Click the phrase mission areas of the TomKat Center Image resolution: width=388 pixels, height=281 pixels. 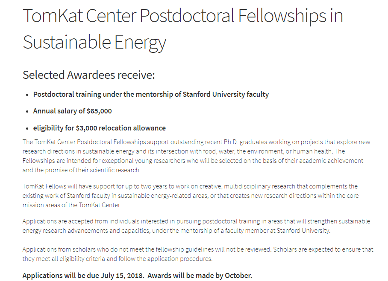click(x=72, y=205)
